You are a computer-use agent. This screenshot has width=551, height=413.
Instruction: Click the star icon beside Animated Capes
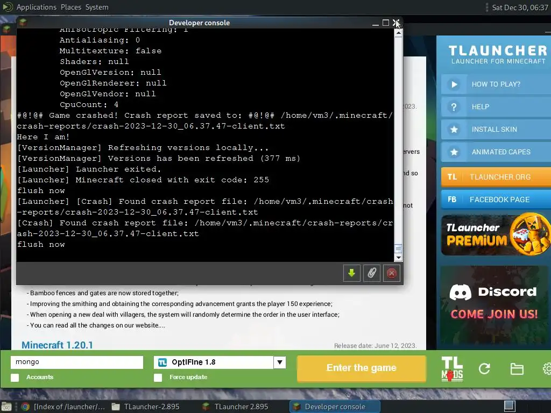coord(454,152)
